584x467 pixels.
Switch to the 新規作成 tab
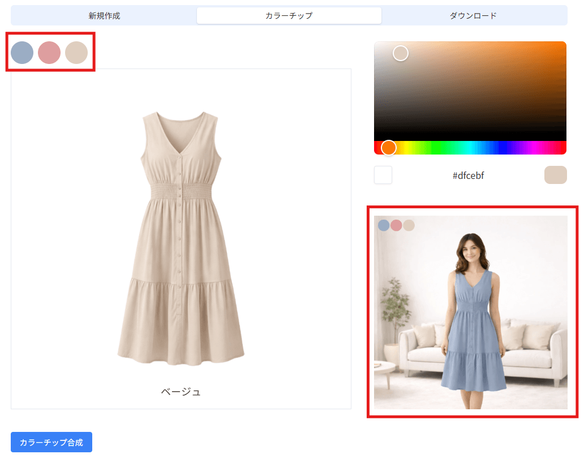click(x=104, y=16)
